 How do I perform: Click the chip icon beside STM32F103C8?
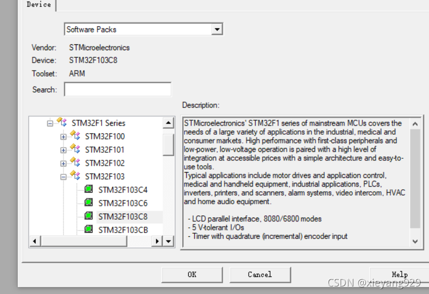88,216
